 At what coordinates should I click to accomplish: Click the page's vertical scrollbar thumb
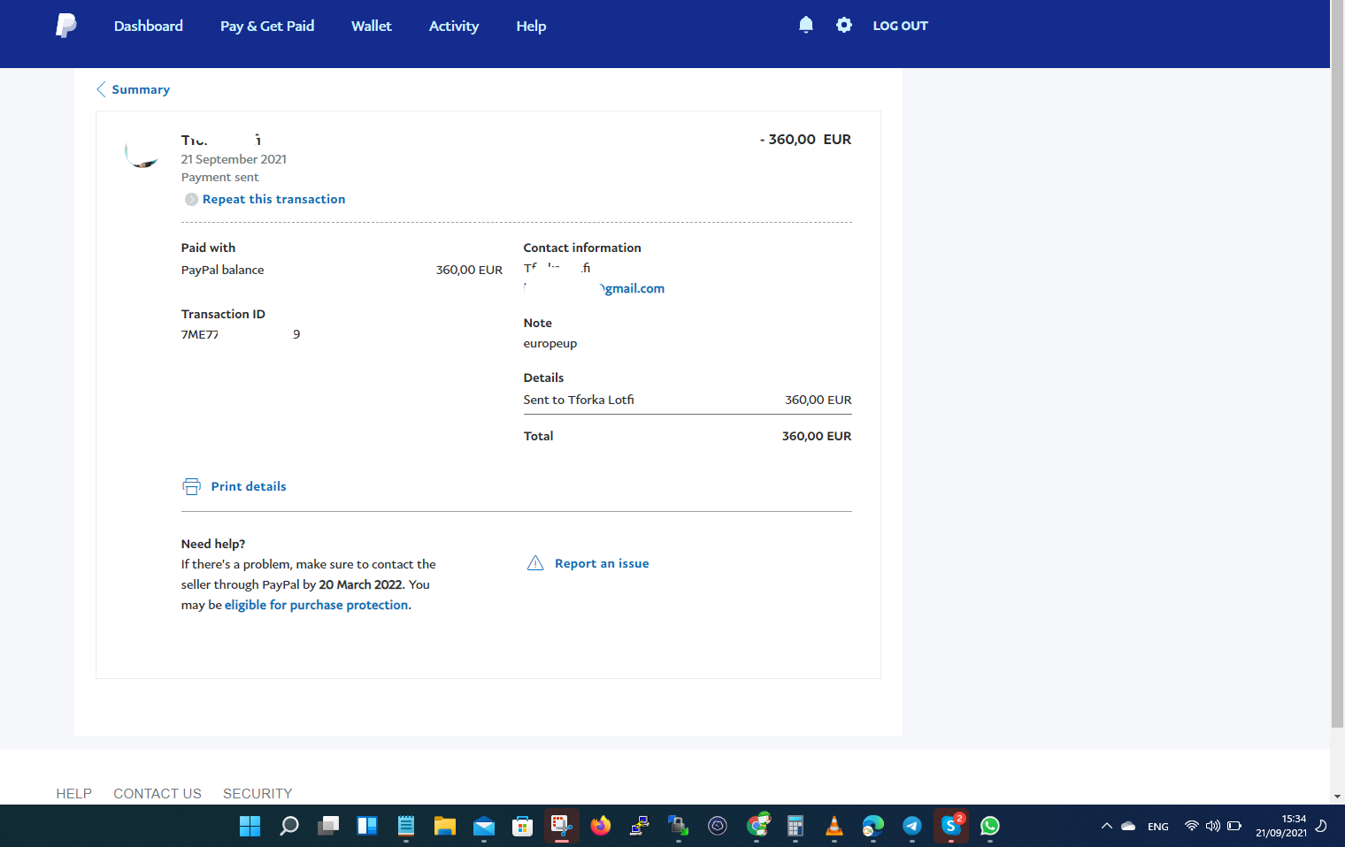pyautogui.click(x=1337, y=364)
